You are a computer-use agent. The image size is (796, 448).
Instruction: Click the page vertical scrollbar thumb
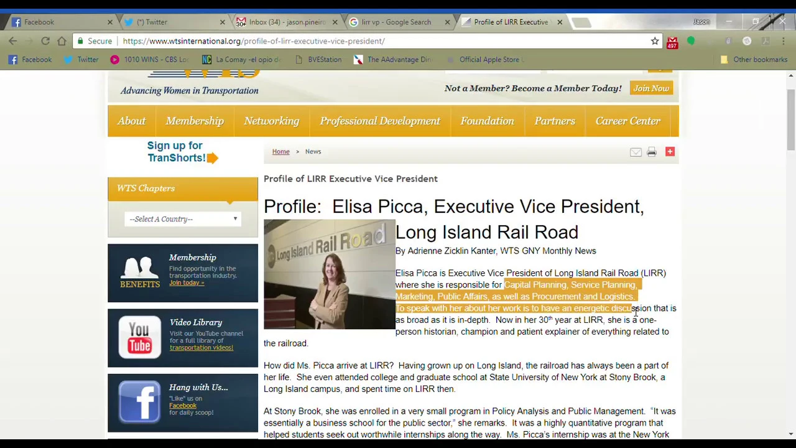[790, 119]
